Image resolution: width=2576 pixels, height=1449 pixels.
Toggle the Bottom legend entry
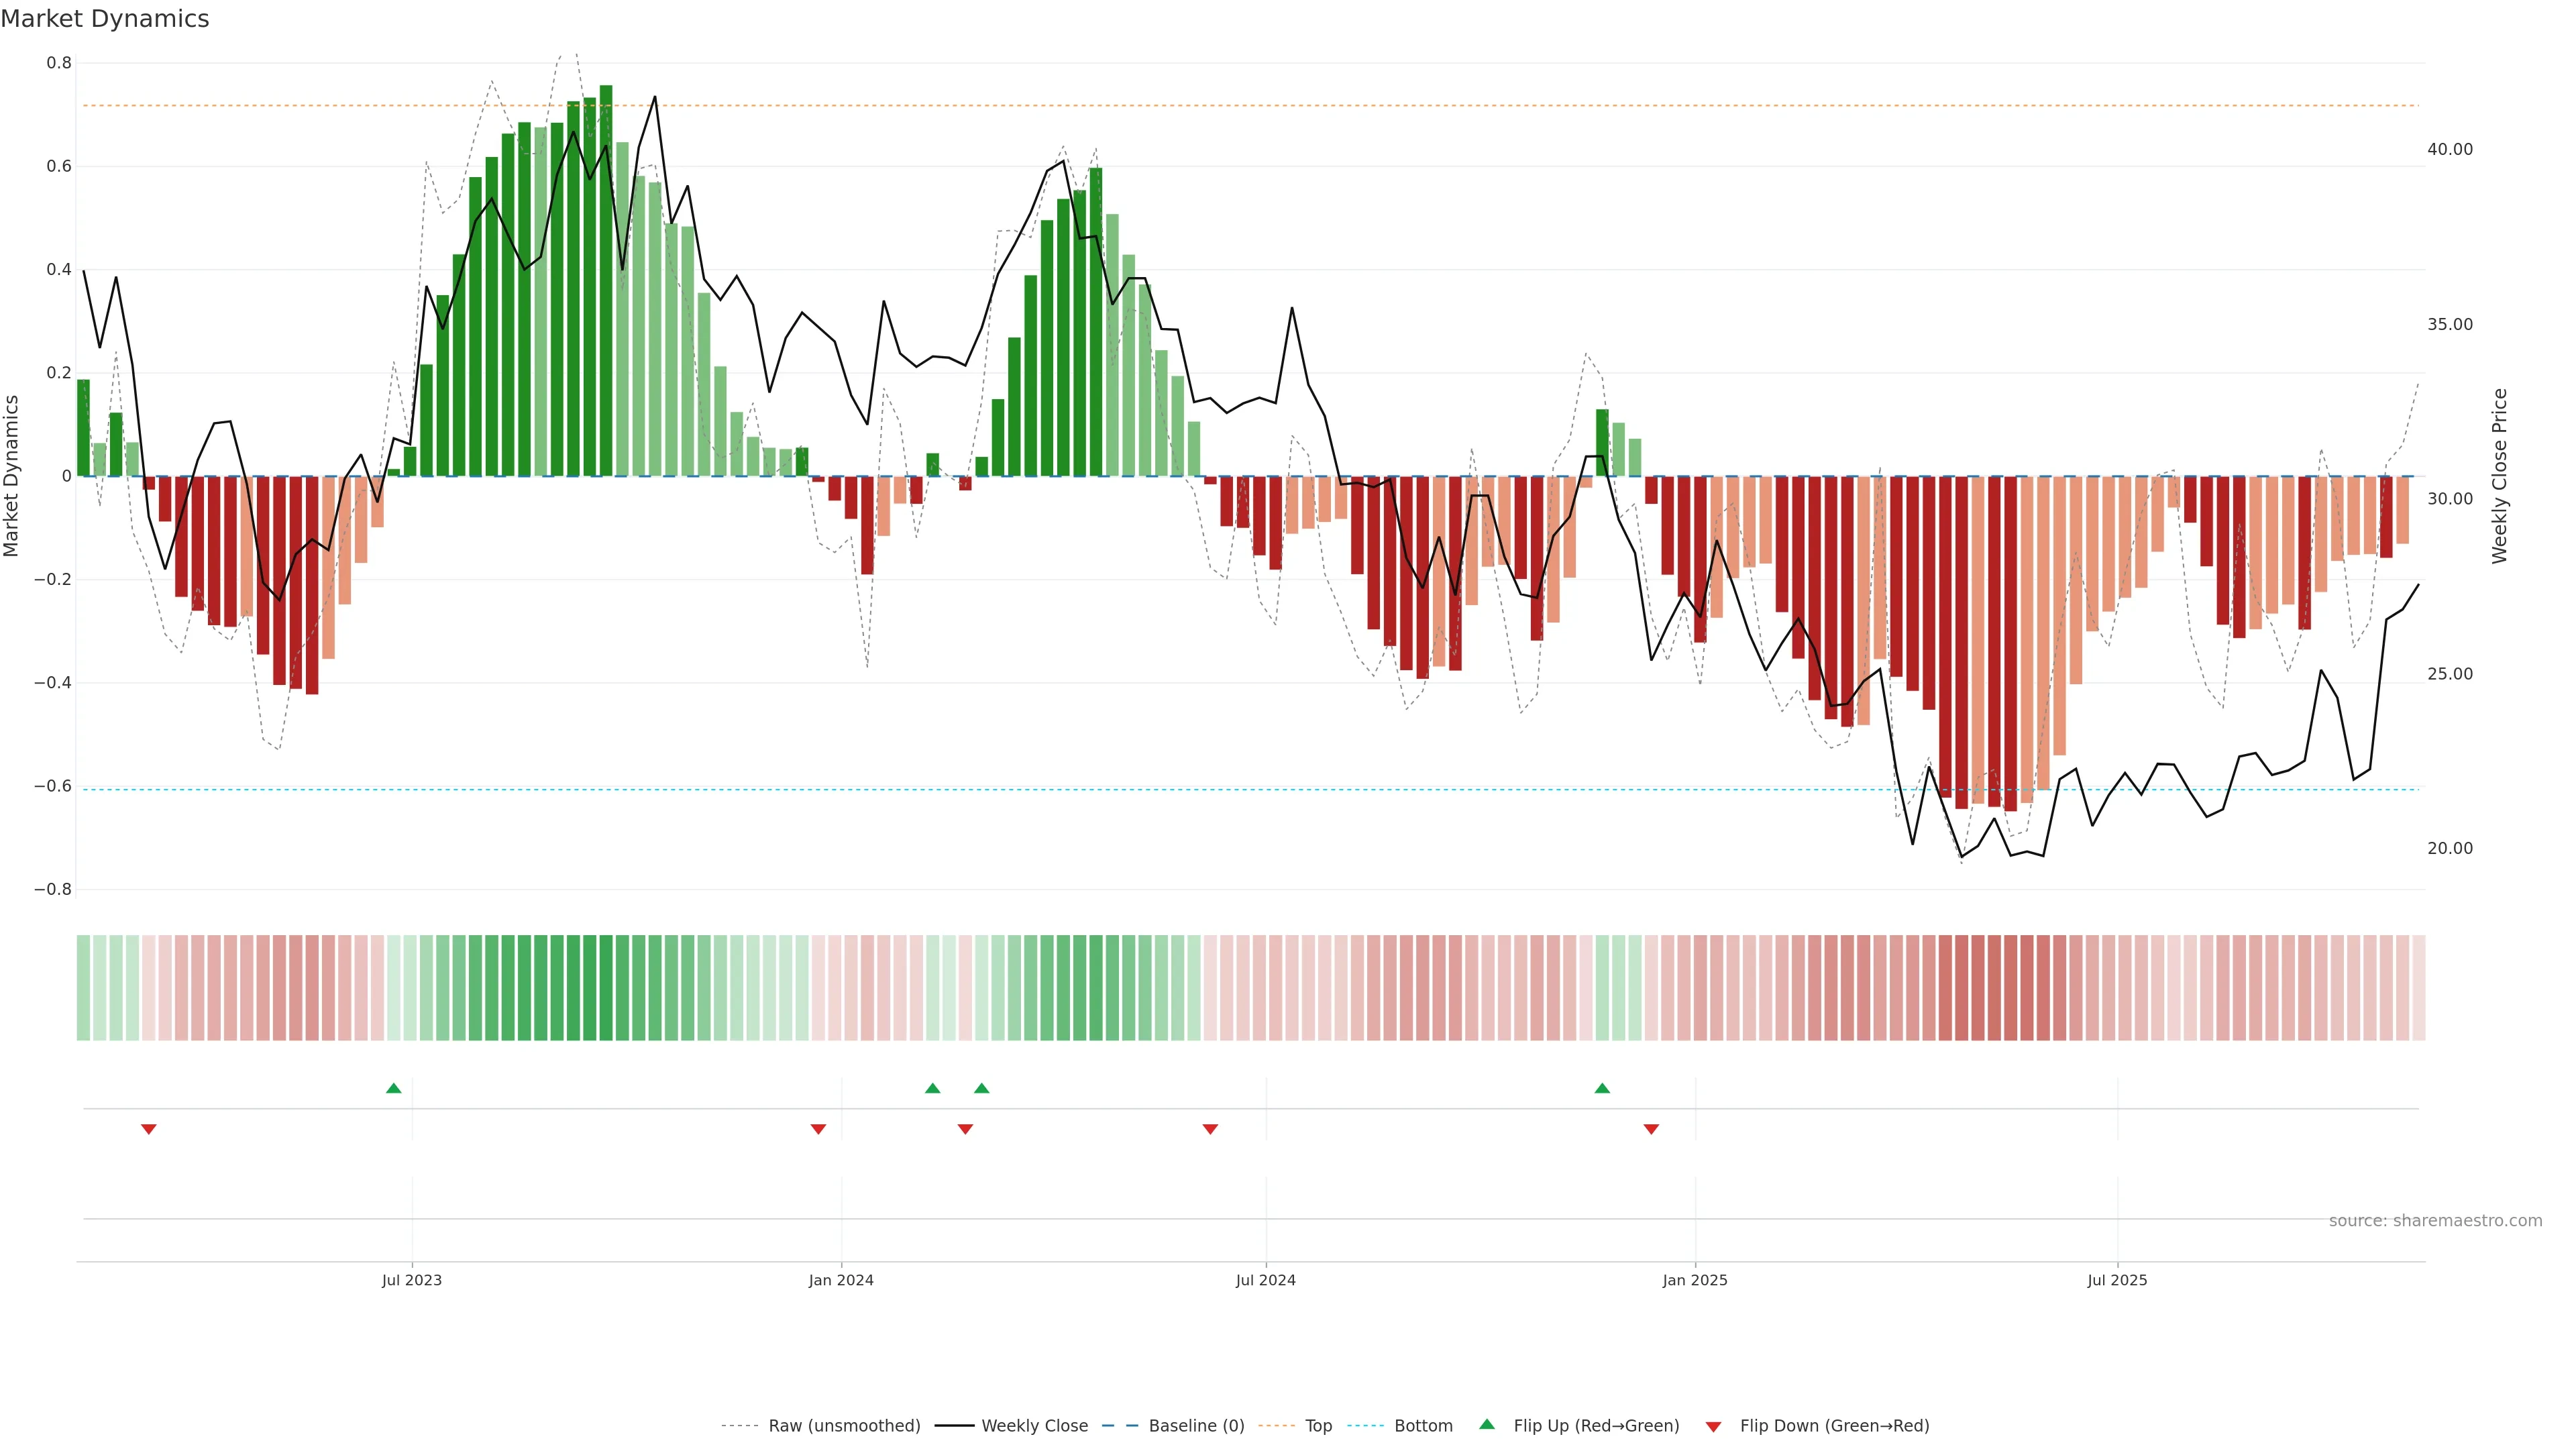(1423, 1426)
